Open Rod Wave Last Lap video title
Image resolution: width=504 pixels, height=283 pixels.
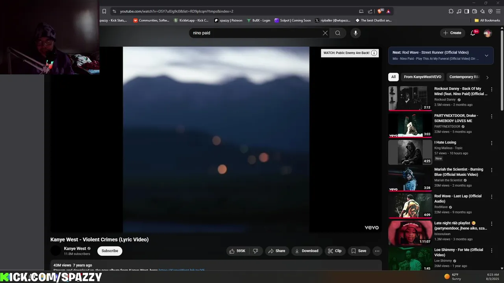[x=458, y=198]
